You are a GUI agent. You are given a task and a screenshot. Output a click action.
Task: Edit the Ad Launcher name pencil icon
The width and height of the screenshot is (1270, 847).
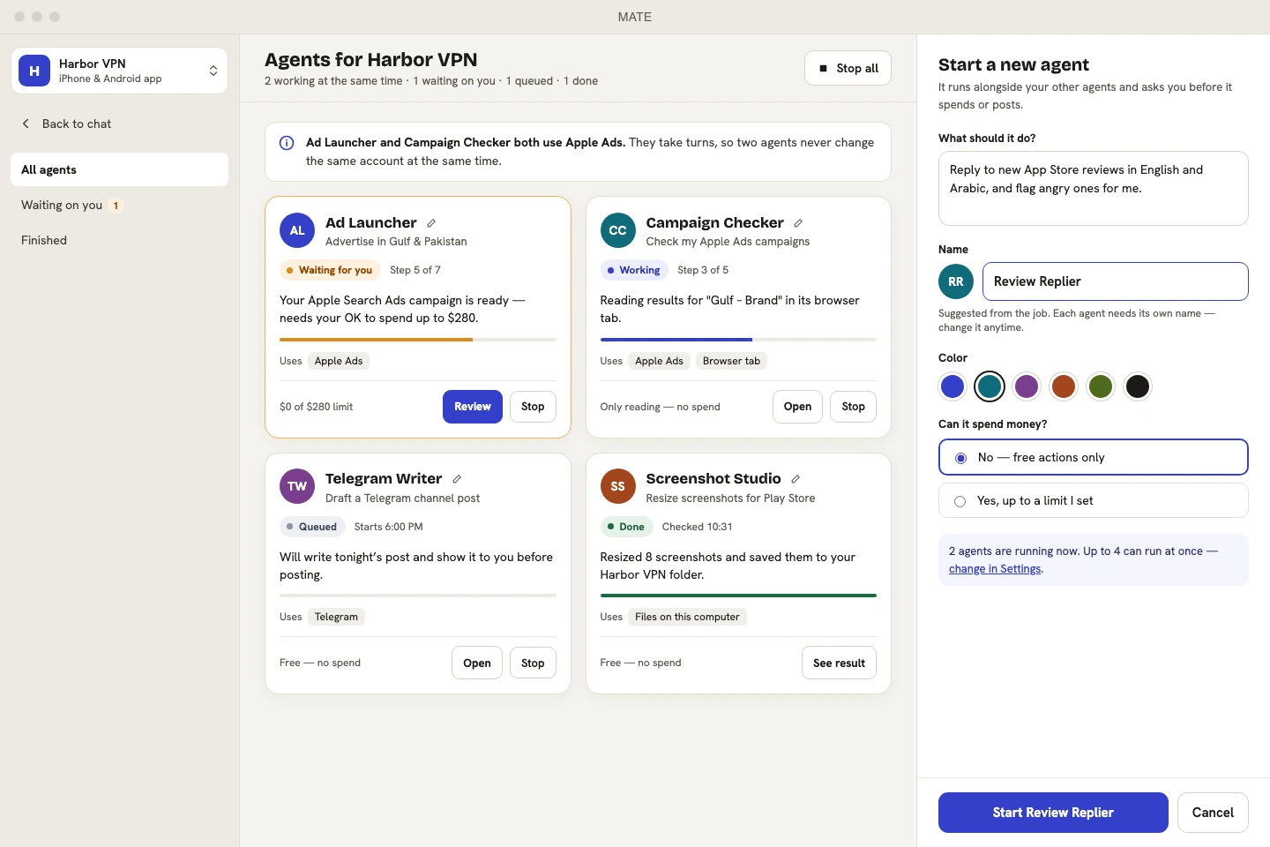pyautogui.click(x=431, y=223)
